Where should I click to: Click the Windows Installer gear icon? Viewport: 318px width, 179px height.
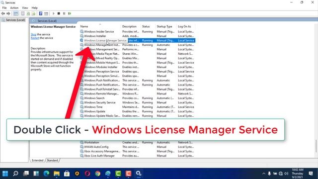pyautogui.click(x=81, y=36)
